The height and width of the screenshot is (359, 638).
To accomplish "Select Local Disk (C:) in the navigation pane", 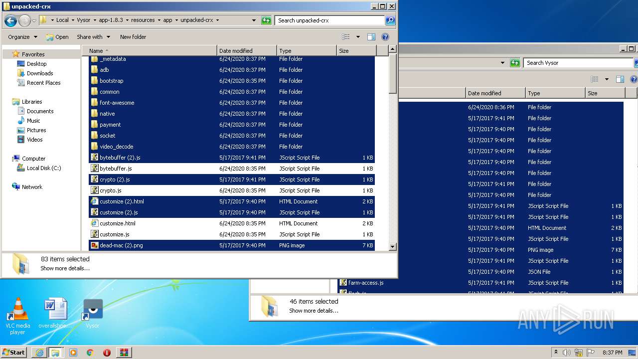I will click(44, 168).
